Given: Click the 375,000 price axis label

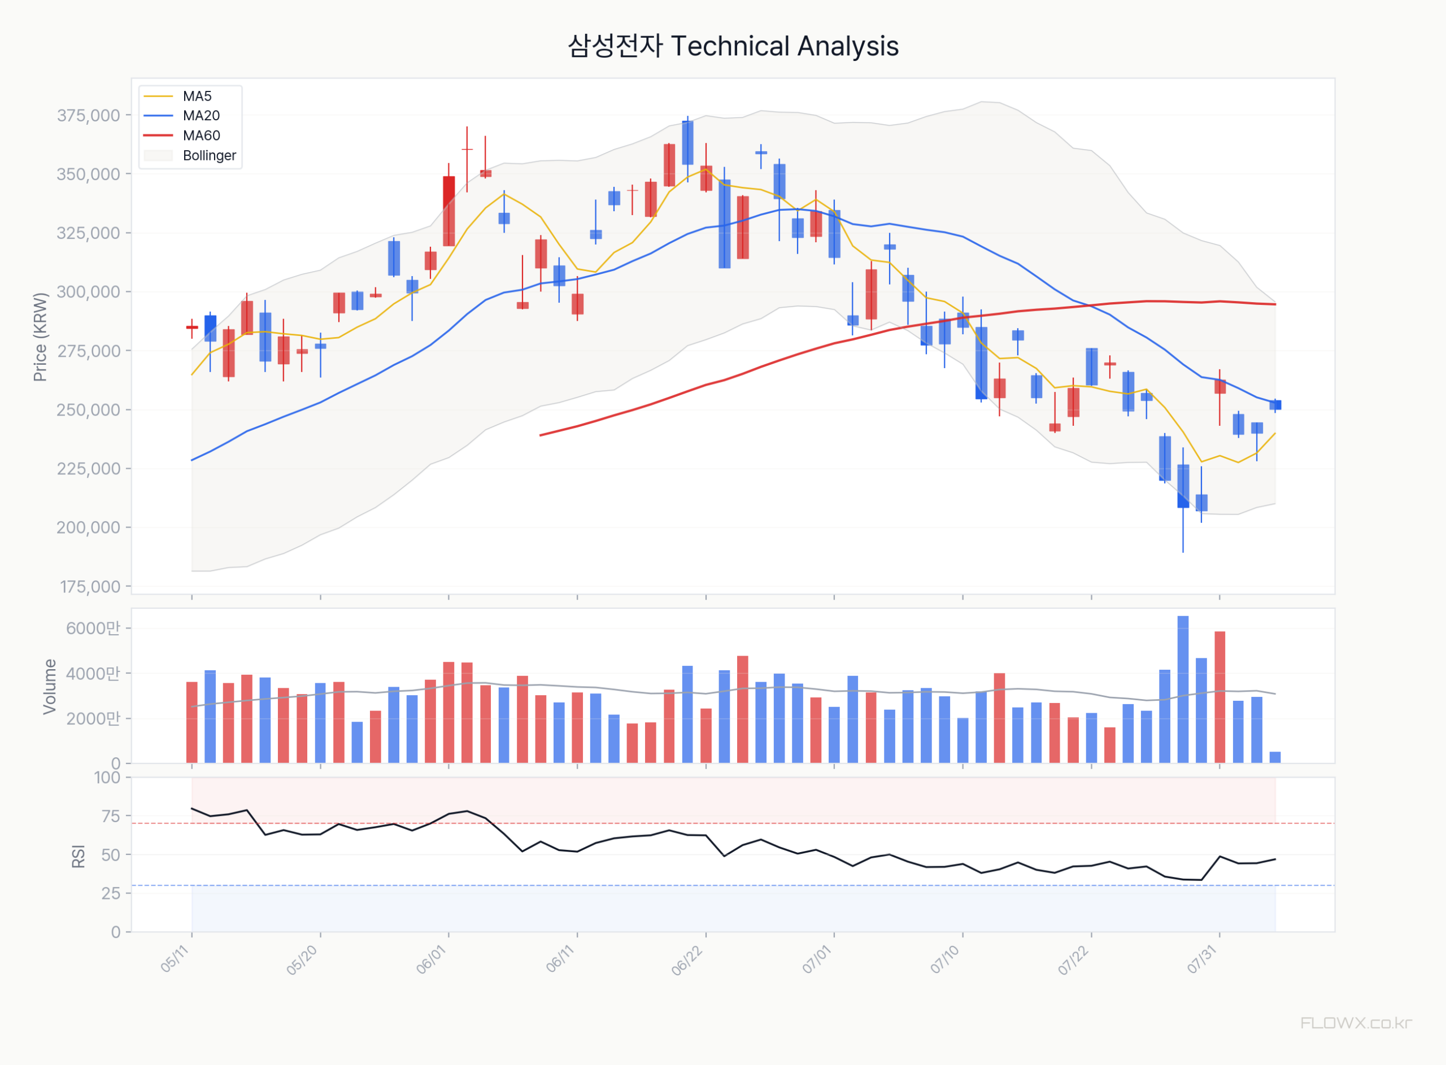Looking at the screenshot, I should [x=88, y=115].
